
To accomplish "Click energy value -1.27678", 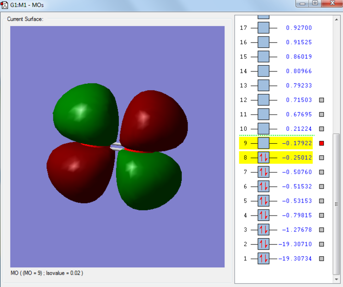I will tap(297, 230).
